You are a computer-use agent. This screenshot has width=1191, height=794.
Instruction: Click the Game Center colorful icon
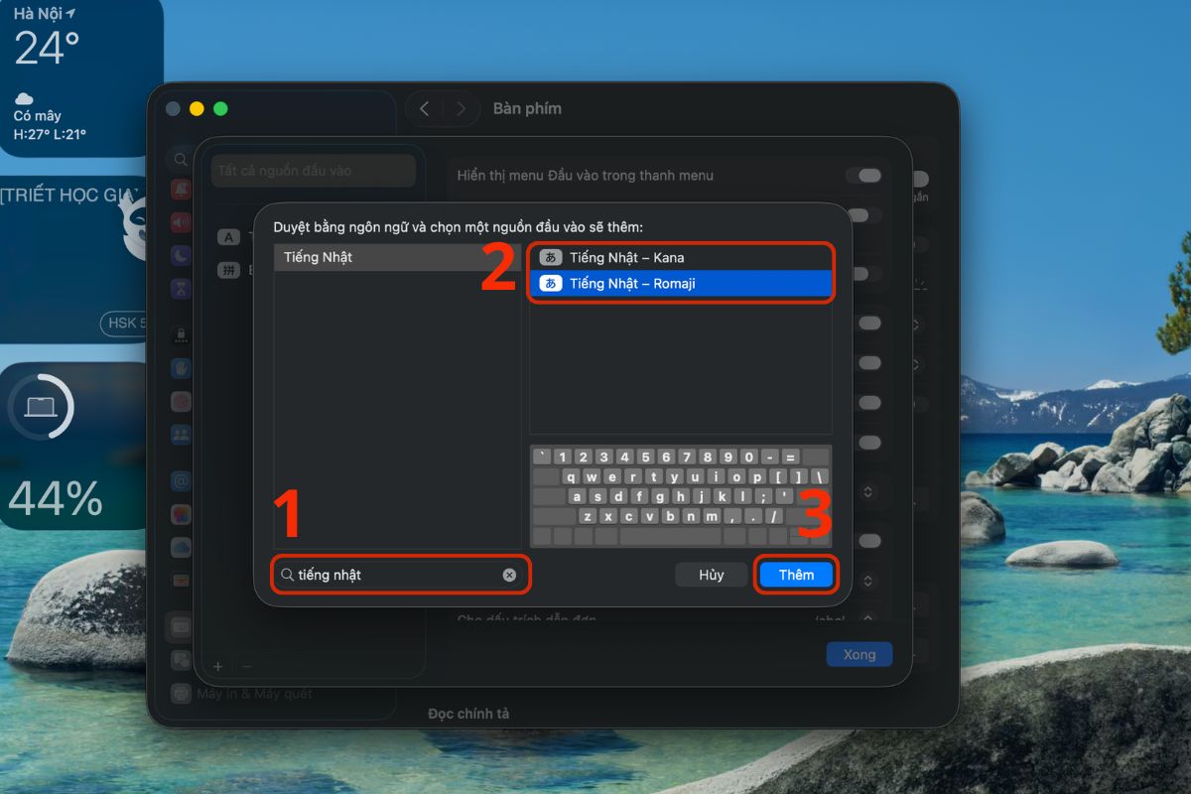[x=181, y=514]
